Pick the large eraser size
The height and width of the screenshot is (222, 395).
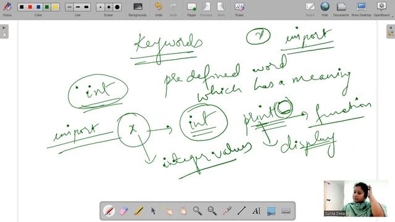coord(117,7)
